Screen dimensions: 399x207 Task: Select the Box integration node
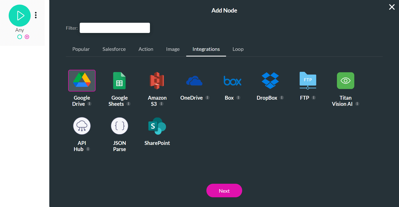tap(232, 80)
